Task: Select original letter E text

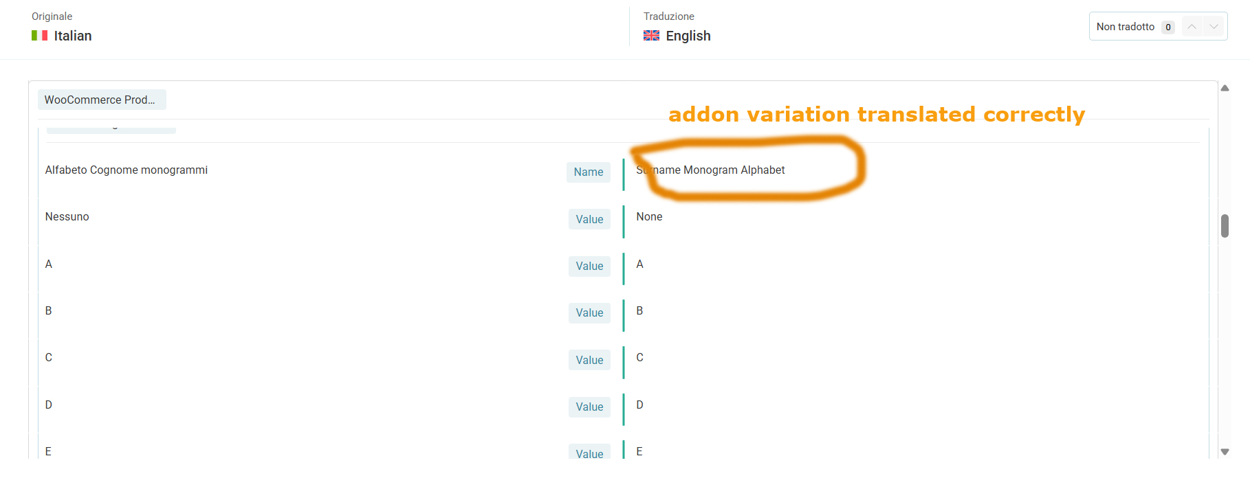Action: tap(49, 452)
